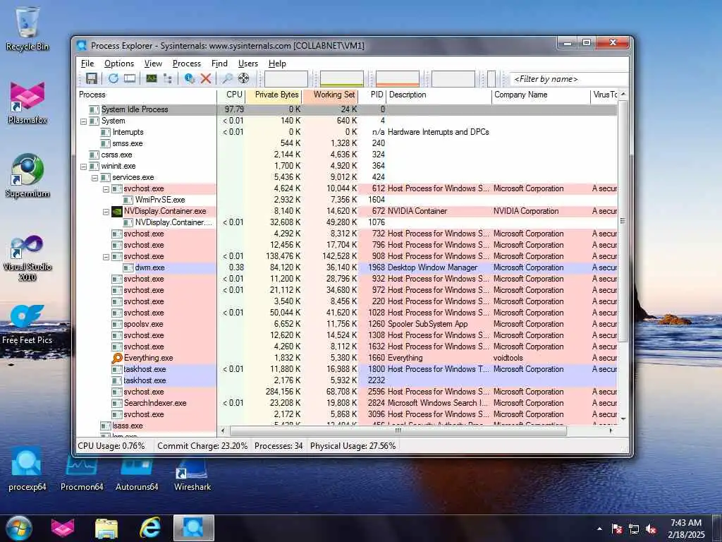Viewport: 722px width, 542px height.
Task: Open the Help menu
Action: [277, 64]
